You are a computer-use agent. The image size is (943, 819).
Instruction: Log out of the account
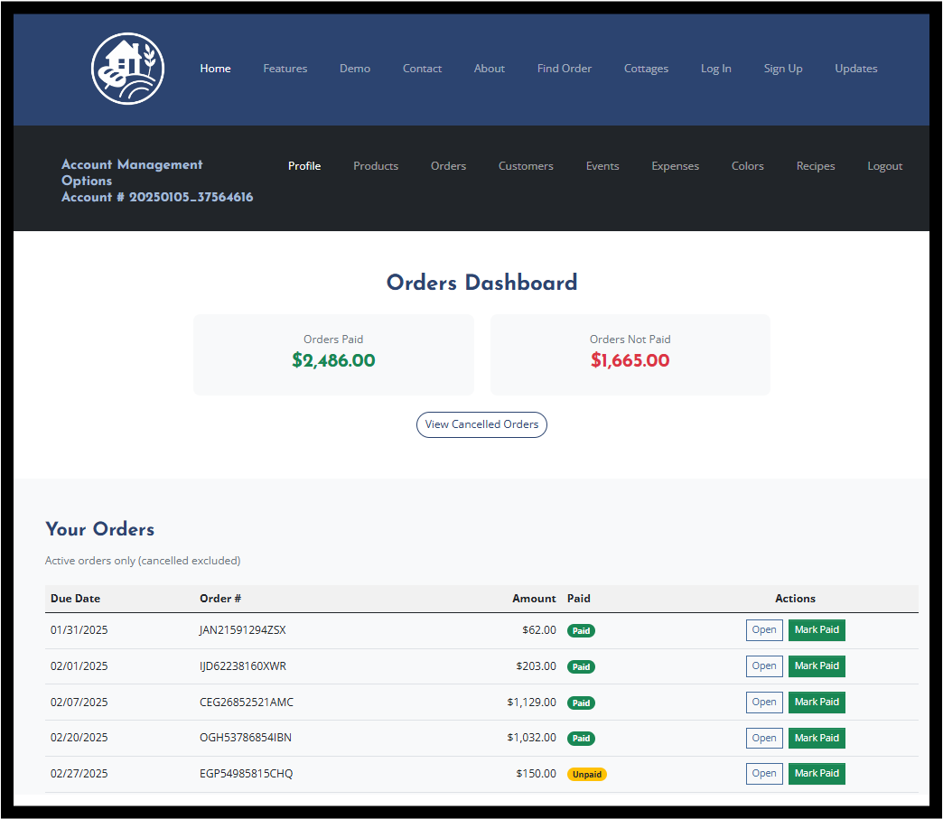click(x=884, y=166)
